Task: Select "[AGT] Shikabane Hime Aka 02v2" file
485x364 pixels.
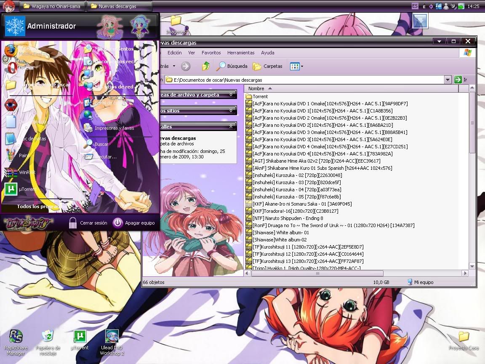Action: [313, 161]
